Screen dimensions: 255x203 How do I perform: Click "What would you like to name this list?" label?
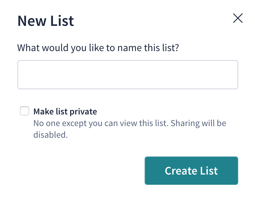(98, 48)
